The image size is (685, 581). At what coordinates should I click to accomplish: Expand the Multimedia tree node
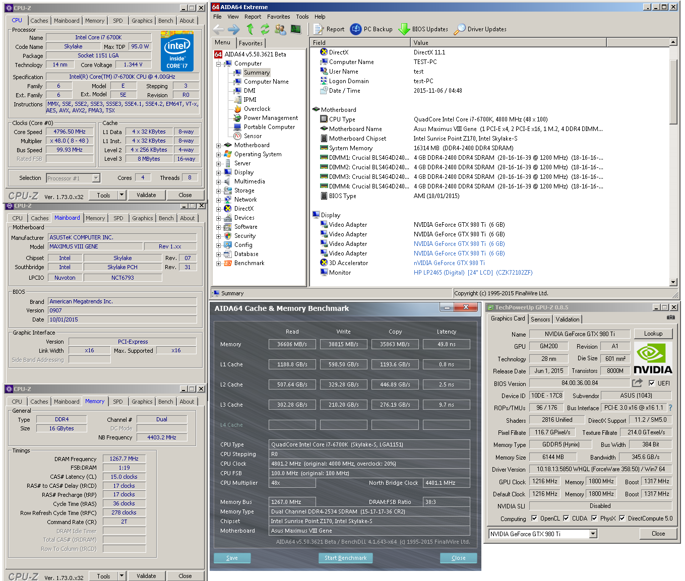tap(218, 182)
